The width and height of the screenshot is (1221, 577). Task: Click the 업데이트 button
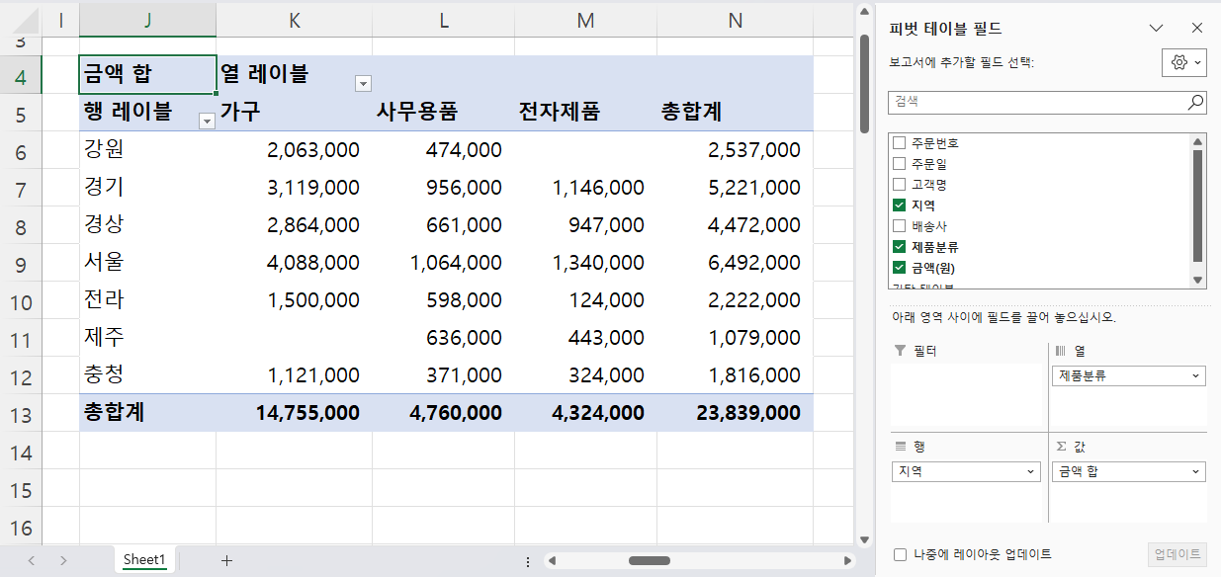coord(1176,555)
